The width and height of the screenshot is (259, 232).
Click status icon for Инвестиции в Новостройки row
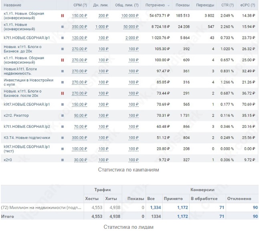pyautogui.click(x=63, y=82)
